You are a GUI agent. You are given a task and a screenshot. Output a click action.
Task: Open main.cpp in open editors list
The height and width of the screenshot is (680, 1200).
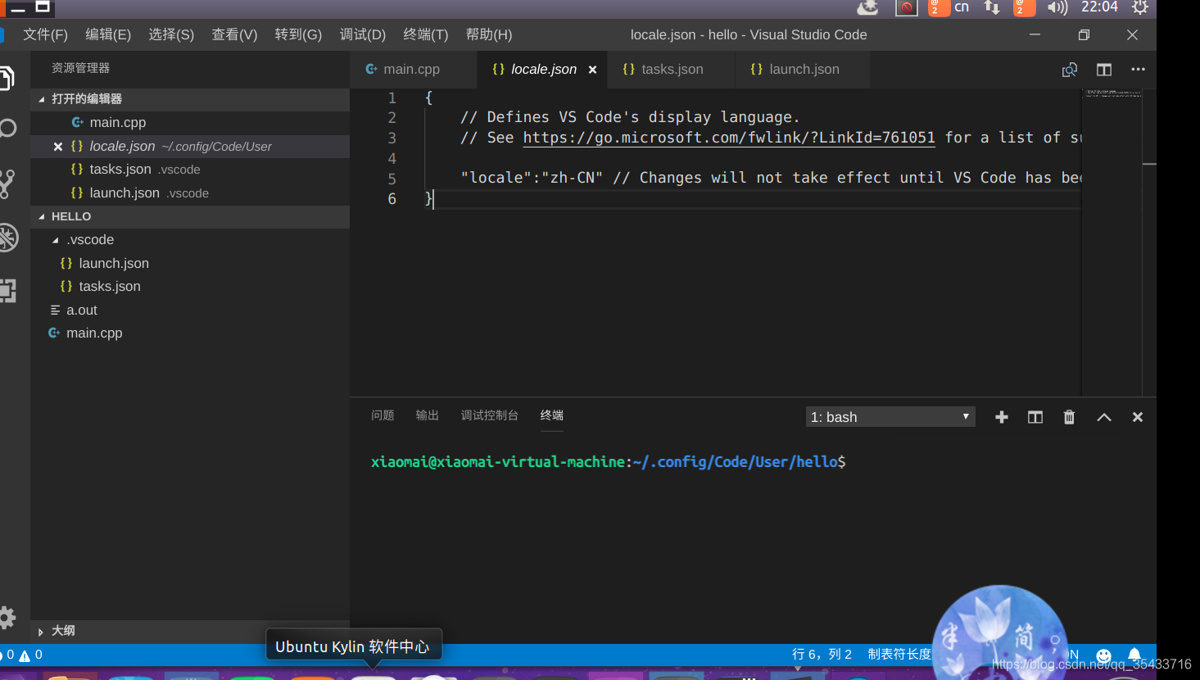click(x=190, y=123)
